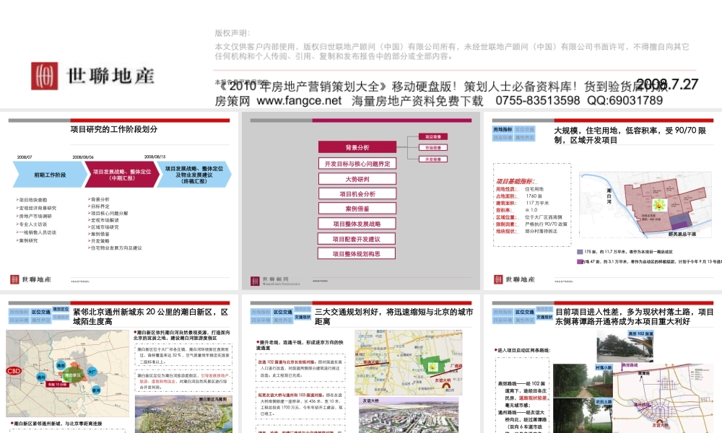Screen dimensions: 722x433
Task: Select the 属性界定 tab on the land-use slide
Action: [524, 138]
